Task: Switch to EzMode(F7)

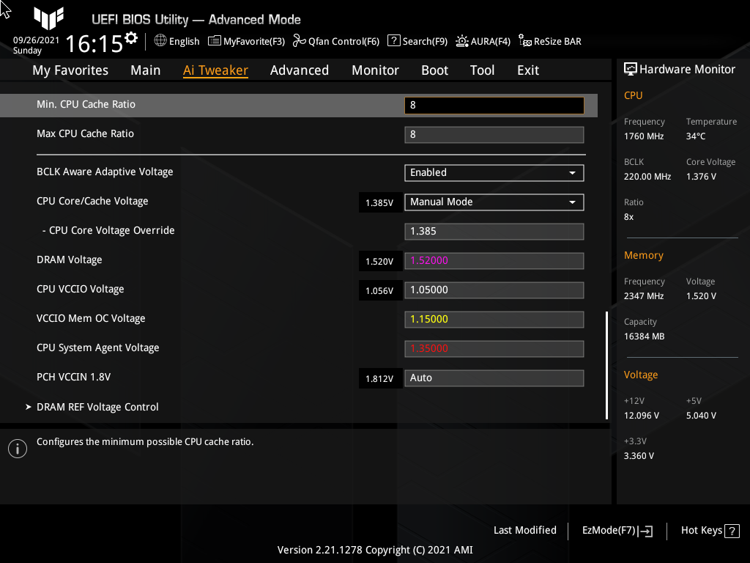Action: [x=617, y=531]
